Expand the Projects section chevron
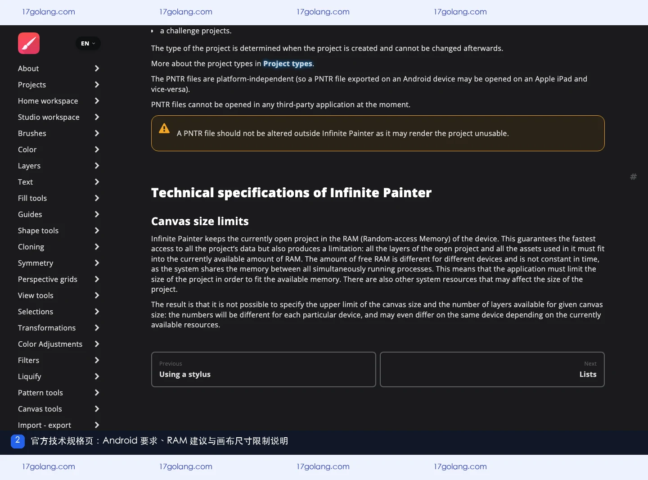Screen dimensions: 648x480 point(97,85)
